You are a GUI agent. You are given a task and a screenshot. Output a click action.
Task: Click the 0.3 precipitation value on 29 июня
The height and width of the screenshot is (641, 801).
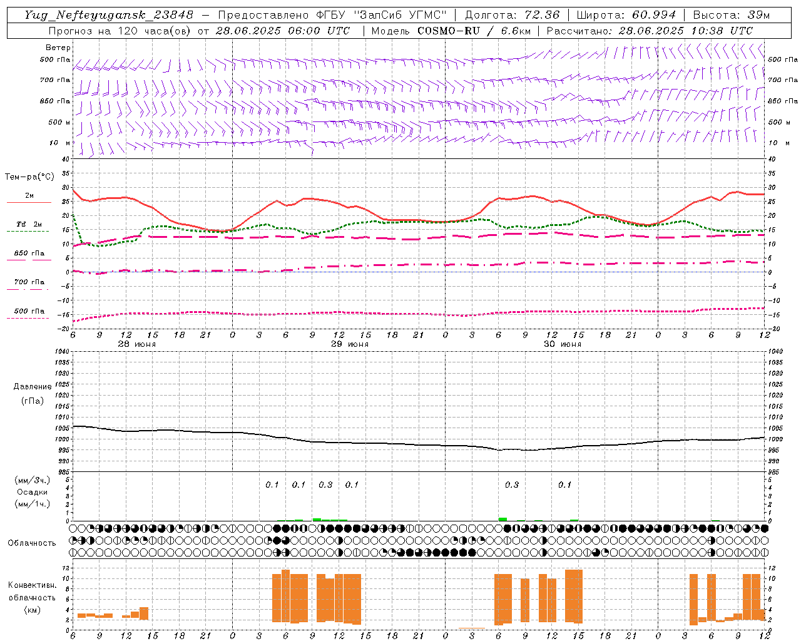point(325,485)
